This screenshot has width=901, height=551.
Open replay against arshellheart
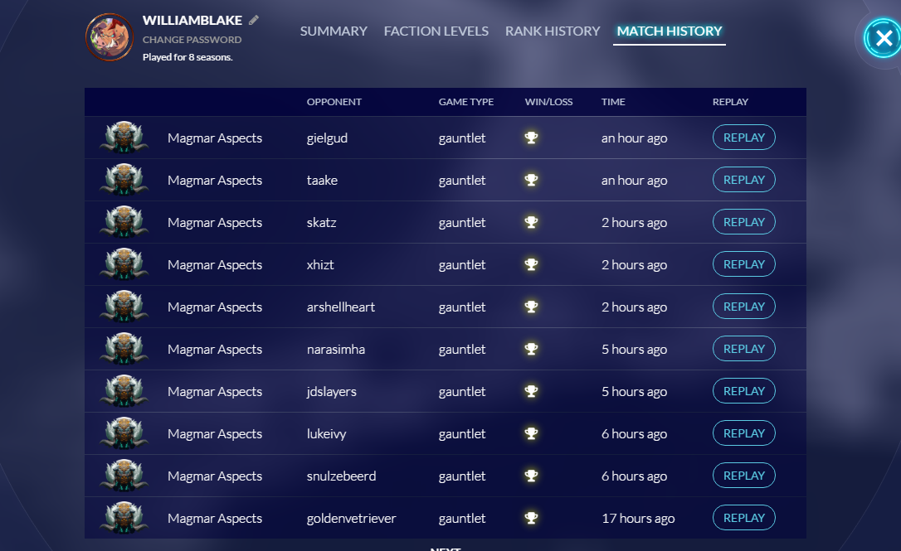[x=744, y=307]
